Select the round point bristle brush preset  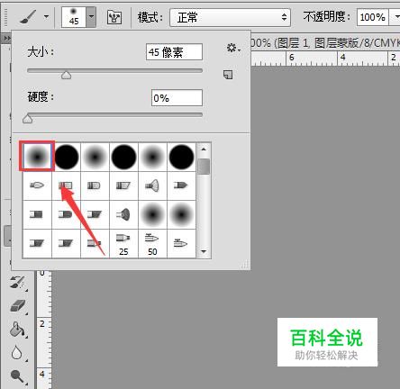point(37,185)
